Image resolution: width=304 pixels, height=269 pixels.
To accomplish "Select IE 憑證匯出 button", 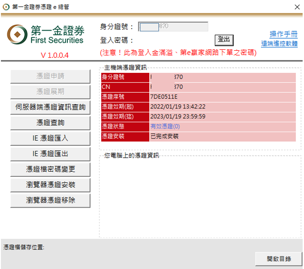I will pyautogui.click(x=50, y=154).
